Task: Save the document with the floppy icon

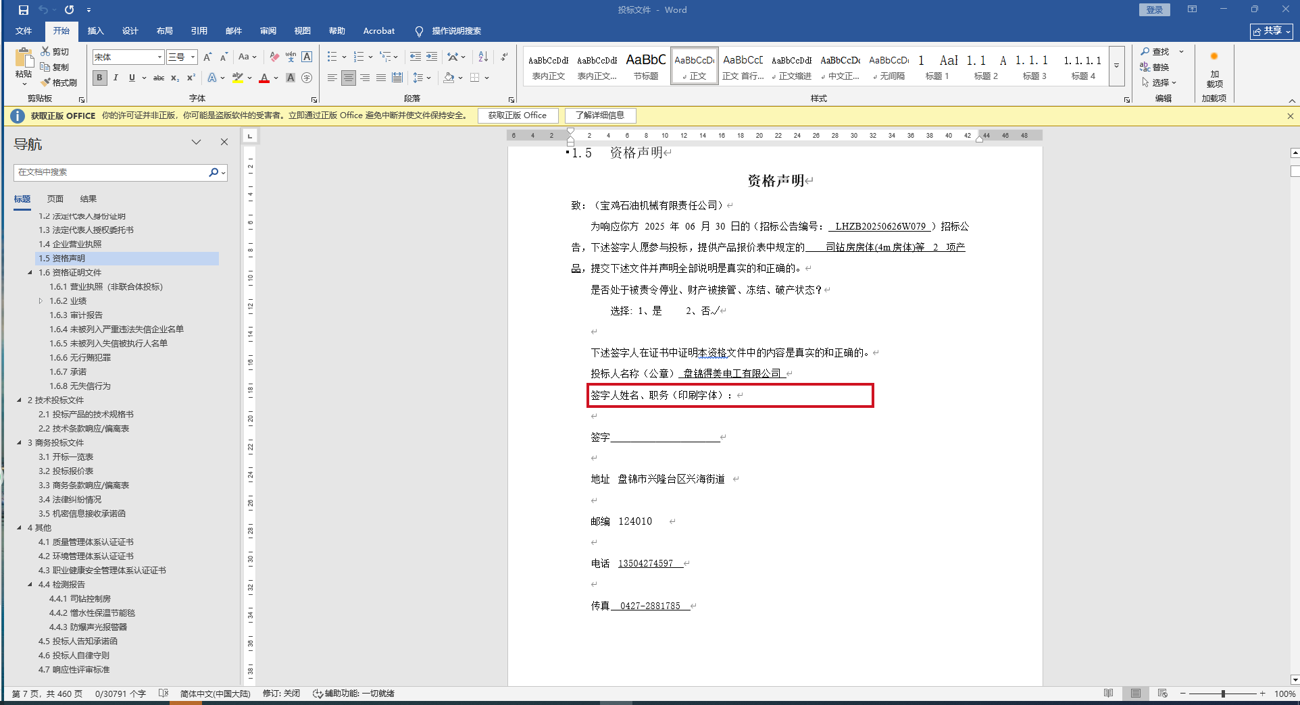Action: (x=23, y=10)
